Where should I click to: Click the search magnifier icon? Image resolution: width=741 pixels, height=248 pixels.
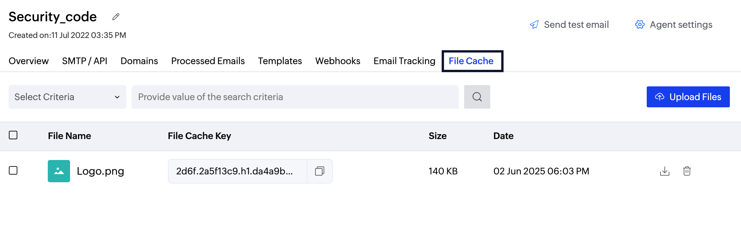(477, 97)
